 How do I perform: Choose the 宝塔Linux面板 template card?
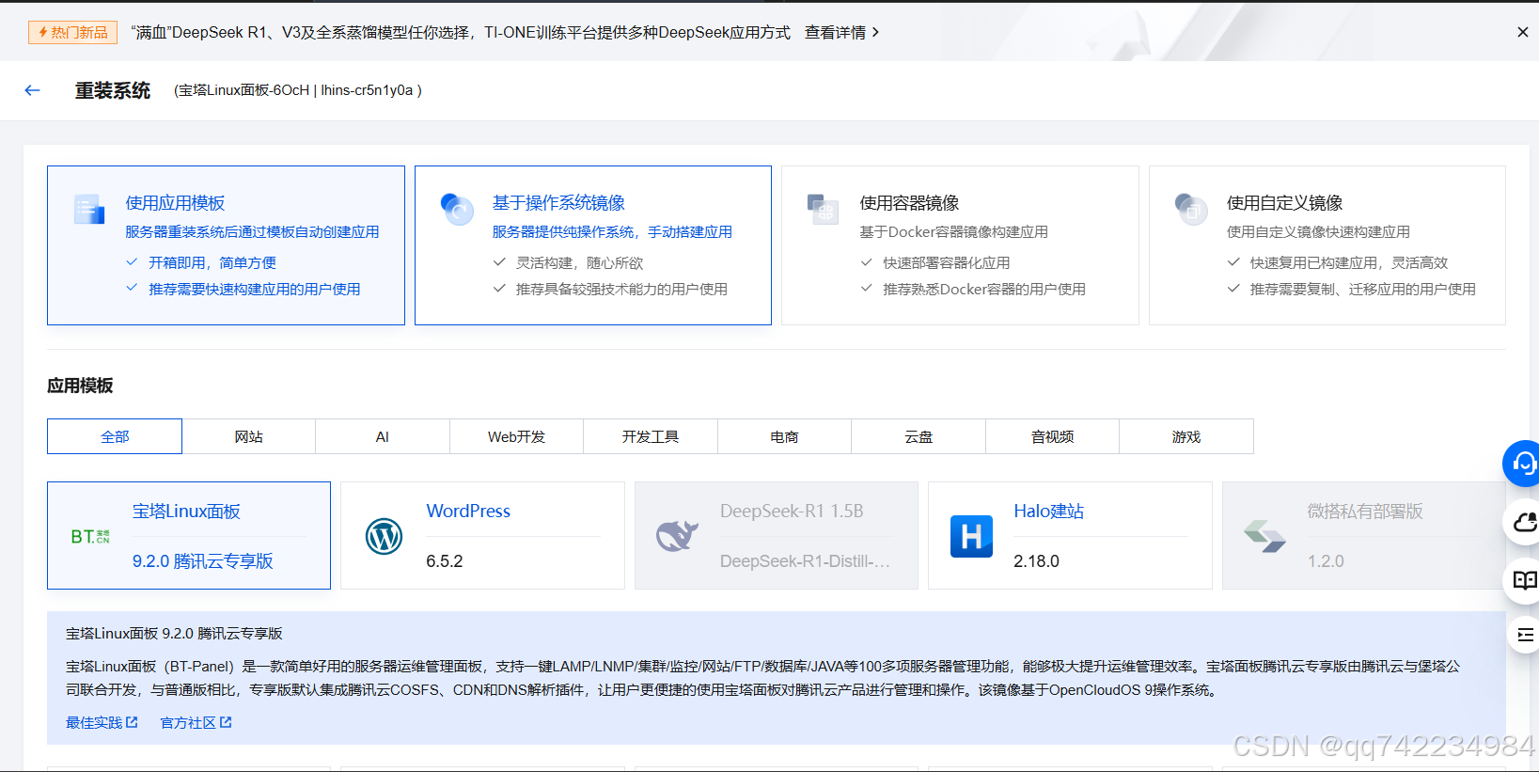click(189, 535)
